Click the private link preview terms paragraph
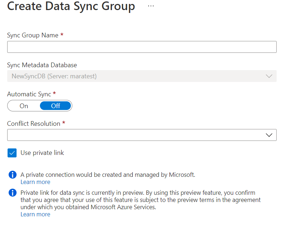This screenshot has height=230, width=286. coord(140,200)
